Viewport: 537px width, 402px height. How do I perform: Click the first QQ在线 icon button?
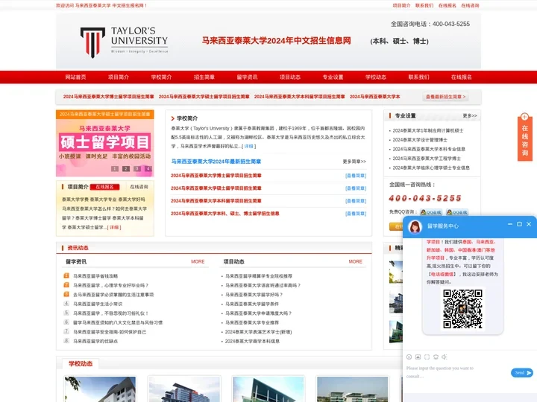[x=431, y=212]
